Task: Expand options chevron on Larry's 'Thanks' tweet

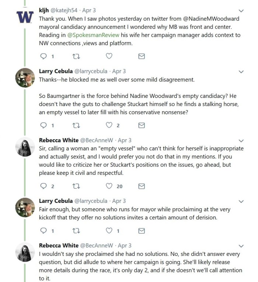Action: pyautogui.click(x=241, y=71)
